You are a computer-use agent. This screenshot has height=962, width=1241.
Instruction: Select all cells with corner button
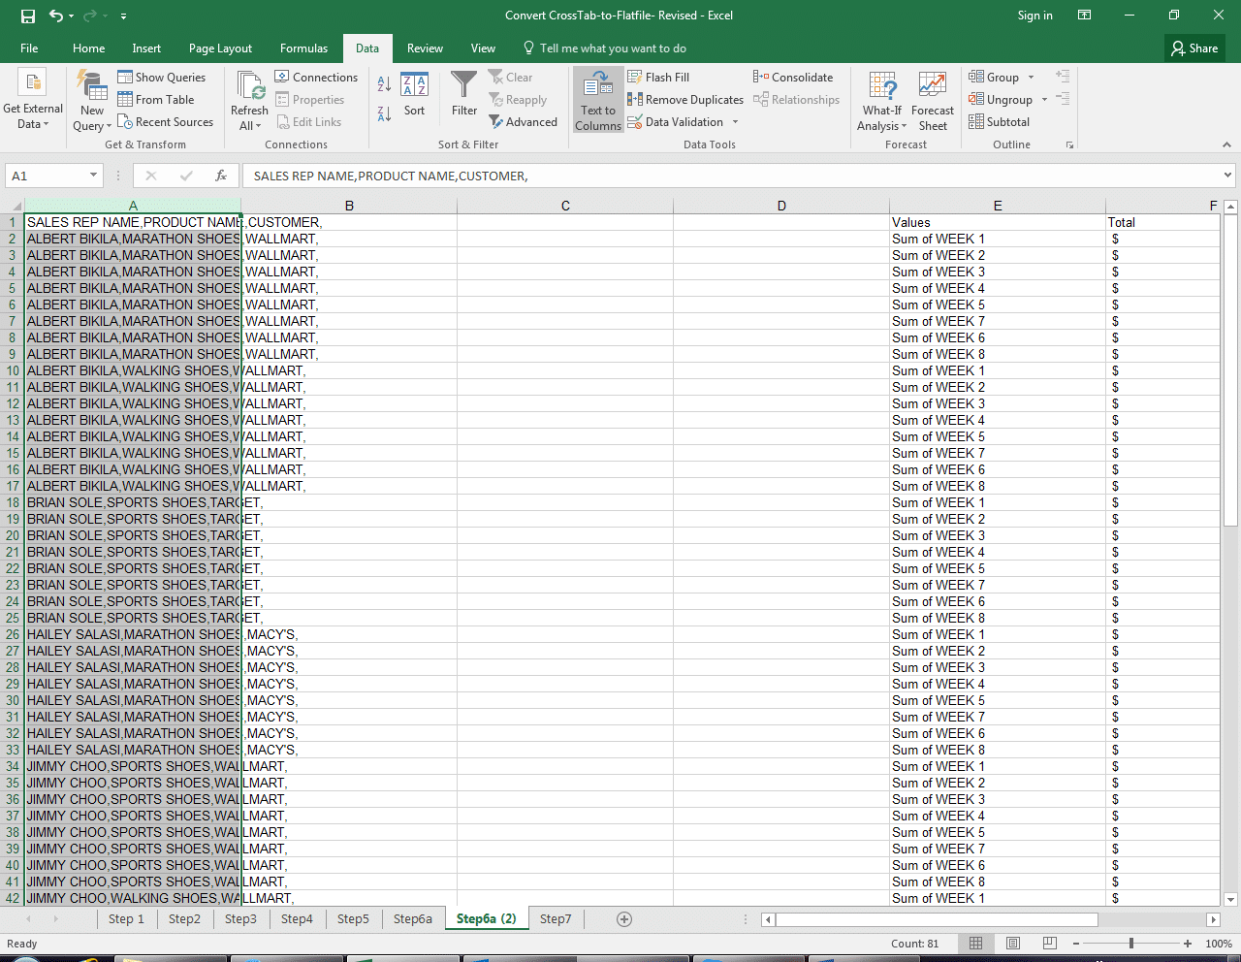click(x=12, y=206)
